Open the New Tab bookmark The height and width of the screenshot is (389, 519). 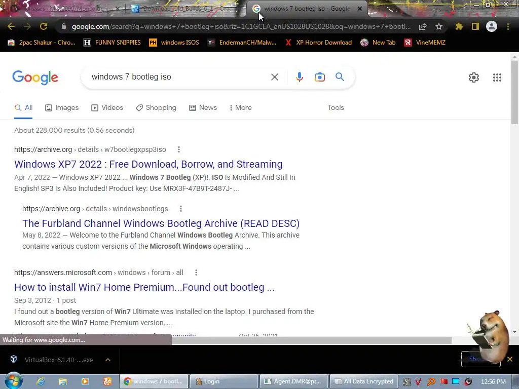click(x=378, y=43)
